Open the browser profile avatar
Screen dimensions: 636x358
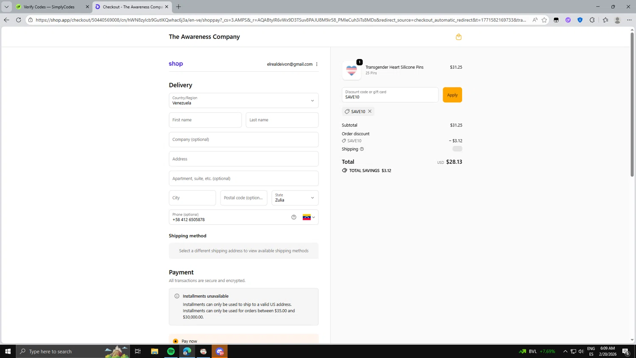[x=617, y=20]
